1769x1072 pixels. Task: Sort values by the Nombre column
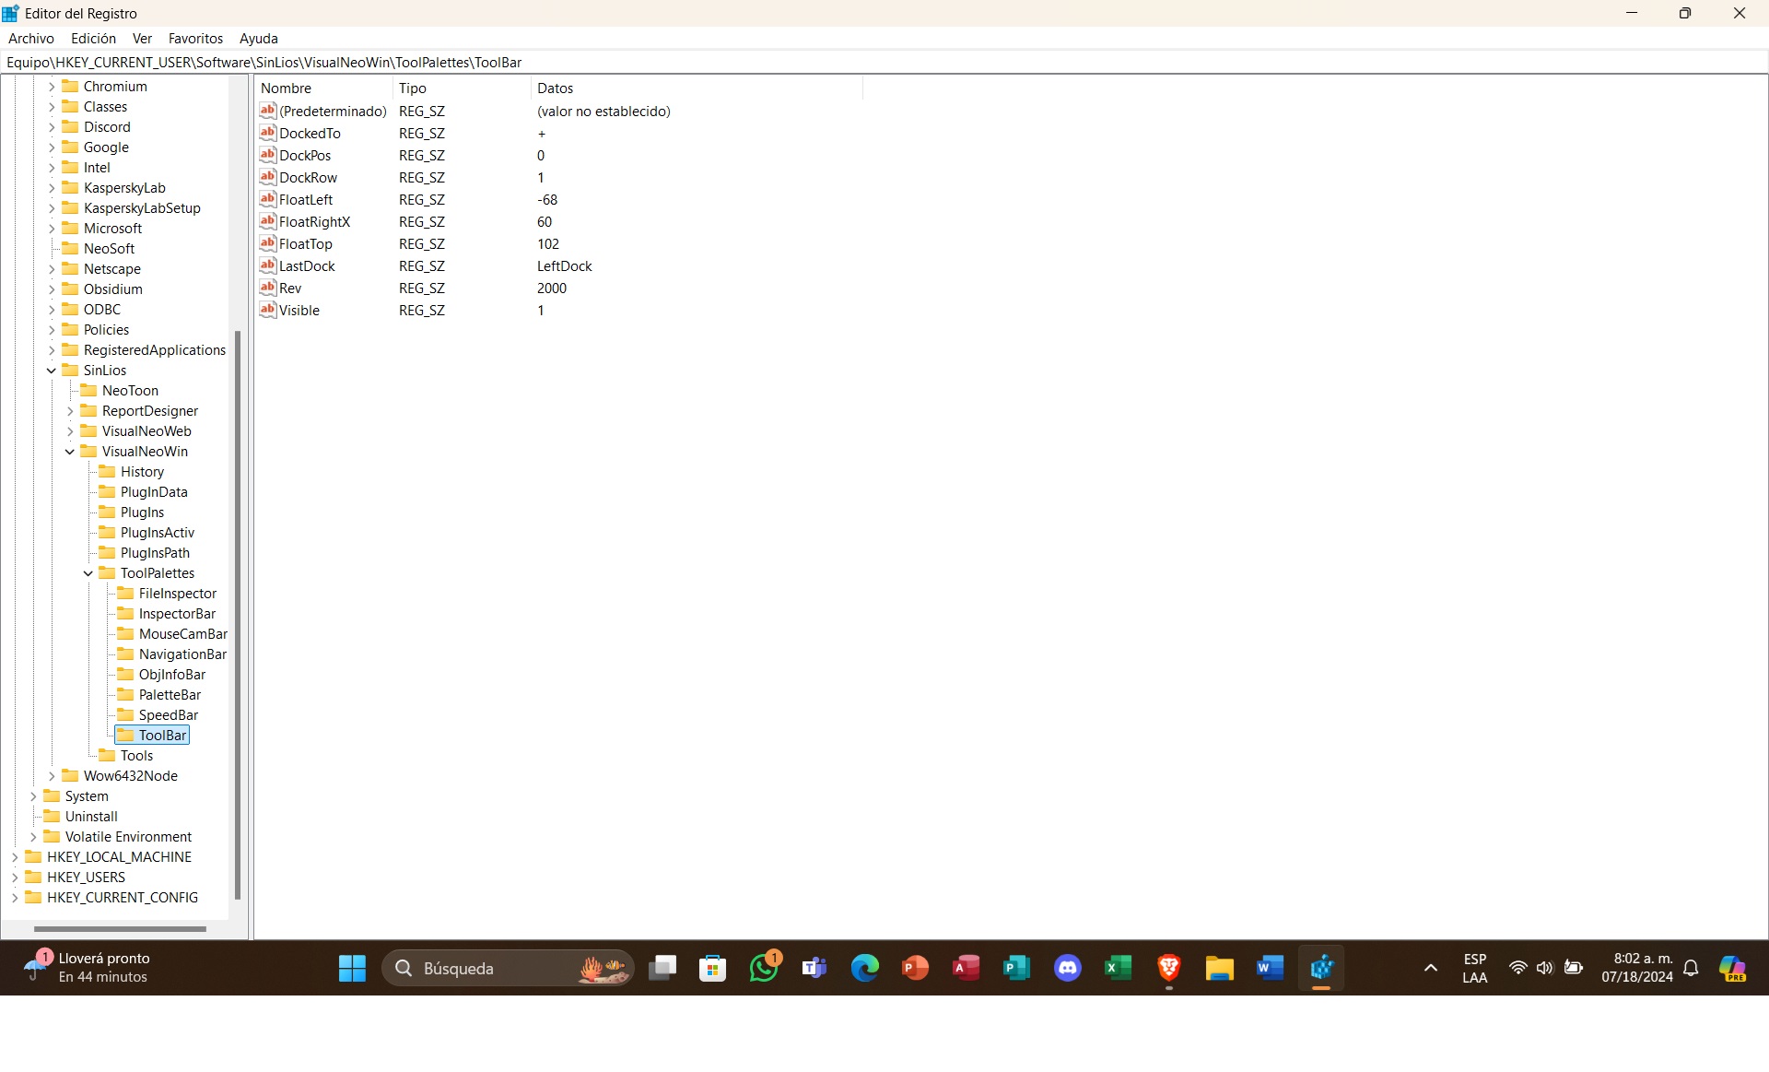(324, 88)
